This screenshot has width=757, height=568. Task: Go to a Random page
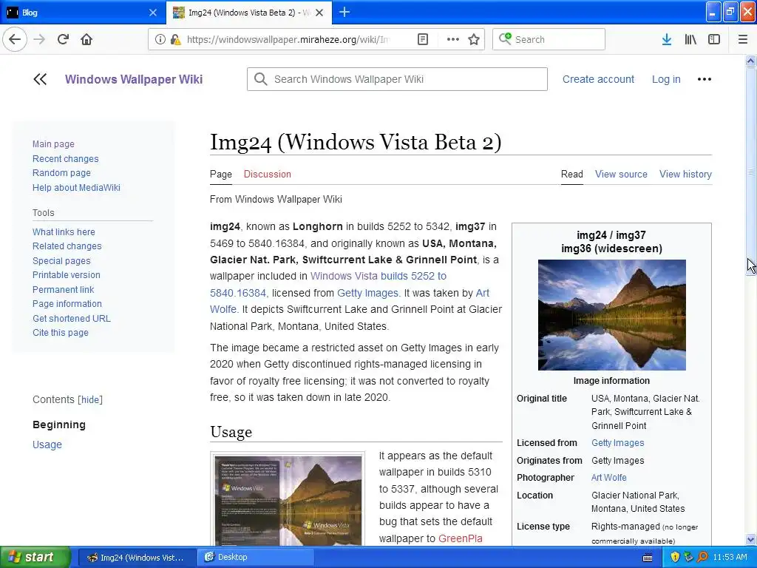(x=61, y=173)
